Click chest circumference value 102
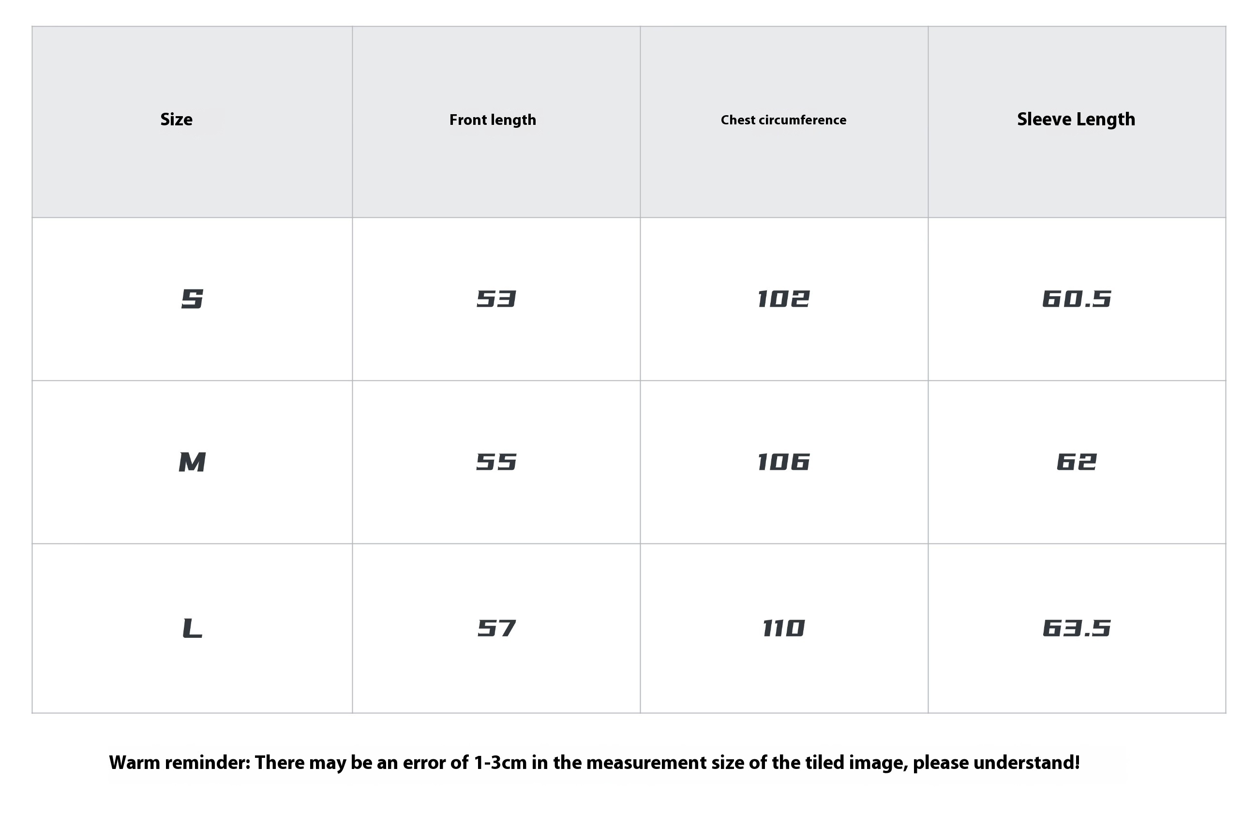1258x813 pixels. pos(783,299)
